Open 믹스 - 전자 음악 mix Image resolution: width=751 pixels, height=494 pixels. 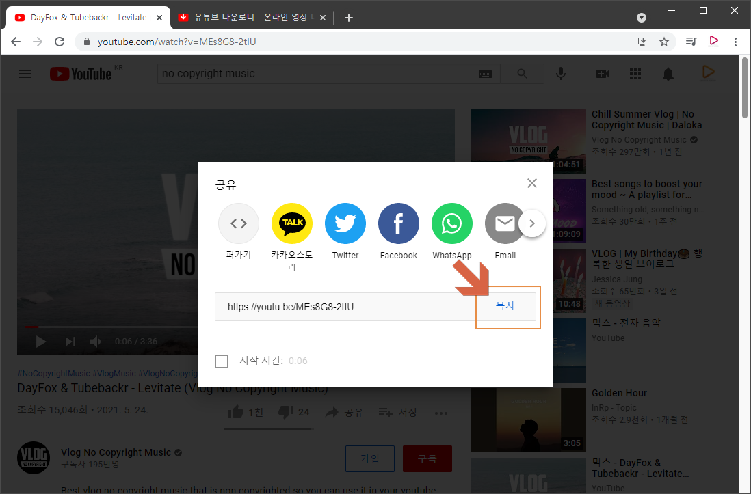point(626,323)
